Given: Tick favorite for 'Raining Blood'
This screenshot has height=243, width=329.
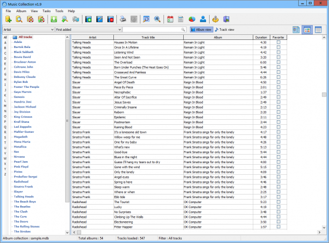Looking at the screenshot, I should [278, 127].
